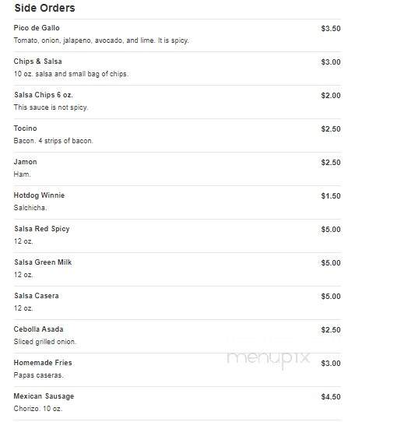Click the Side Orders section heading
Image resolution: width=408 pixels, height=422 pixels.
tap(44, 8)
